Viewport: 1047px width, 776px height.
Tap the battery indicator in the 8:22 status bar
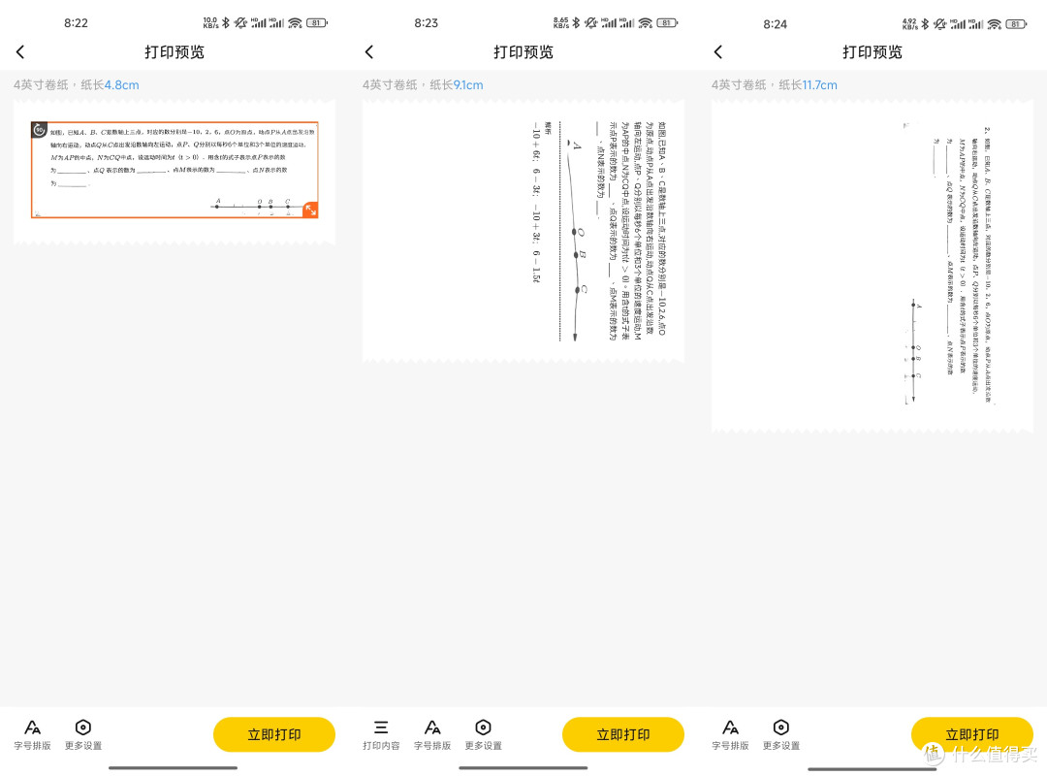(x=317, y=22)
